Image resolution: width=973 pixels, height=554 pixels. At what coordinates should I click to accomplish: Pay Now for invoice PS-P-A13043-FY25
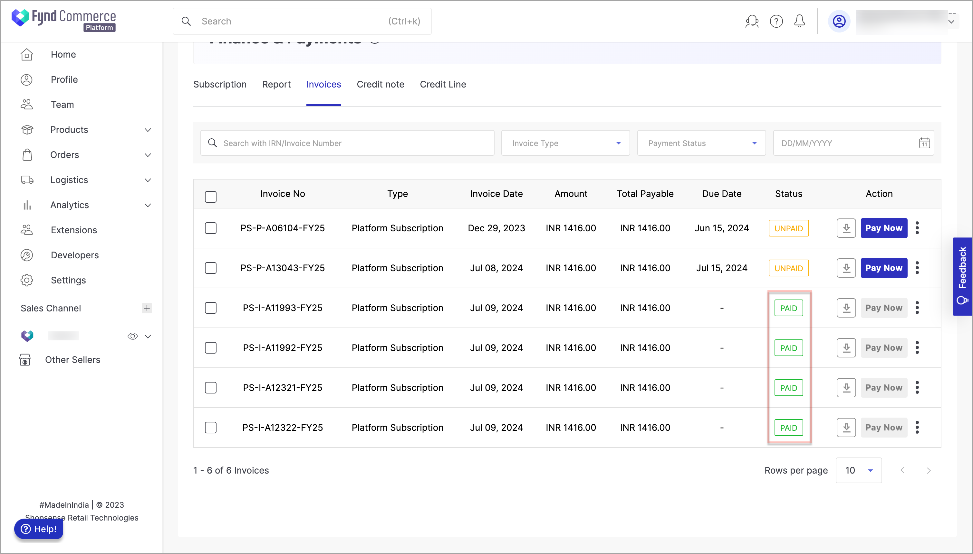[884, 268]
